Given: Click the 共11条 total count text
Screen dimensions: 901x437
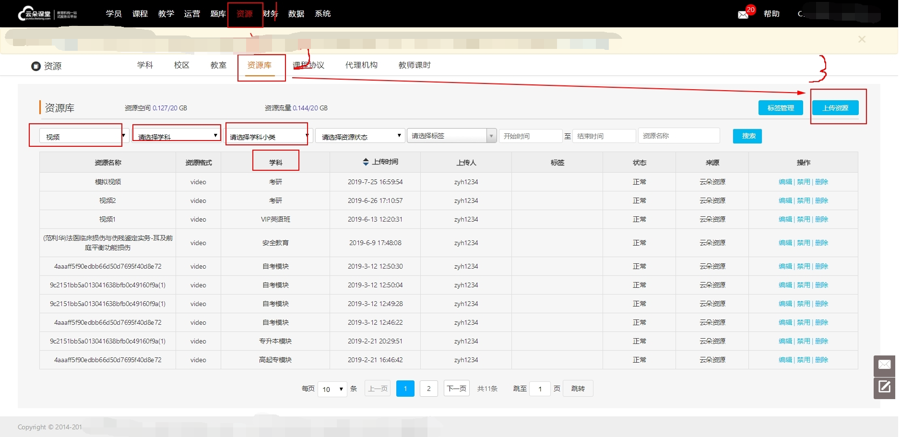Looking at the screenshot, I should (x=487, y=389).
